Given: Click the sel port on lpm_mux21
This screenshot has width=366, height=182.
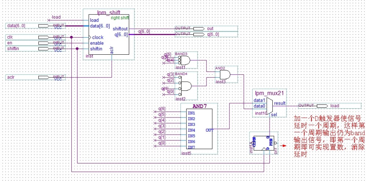Looking at the screenshot, I should click(273, 115).
